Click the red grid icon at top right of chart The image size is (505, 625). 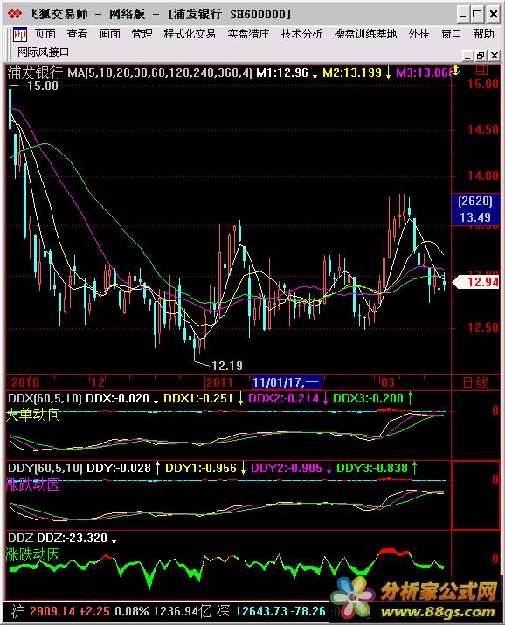[482, 71]
